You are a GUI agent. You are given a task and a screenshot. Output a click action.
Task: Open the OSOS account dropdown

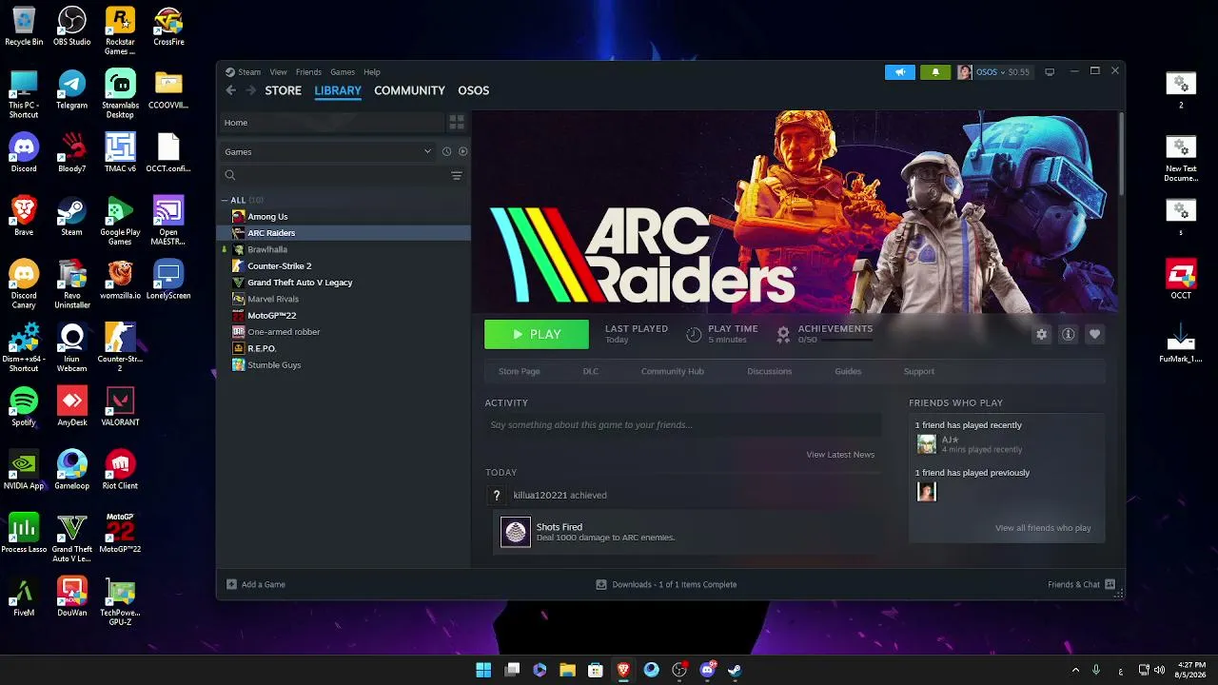pyautogui.click(x=992, y=72)
